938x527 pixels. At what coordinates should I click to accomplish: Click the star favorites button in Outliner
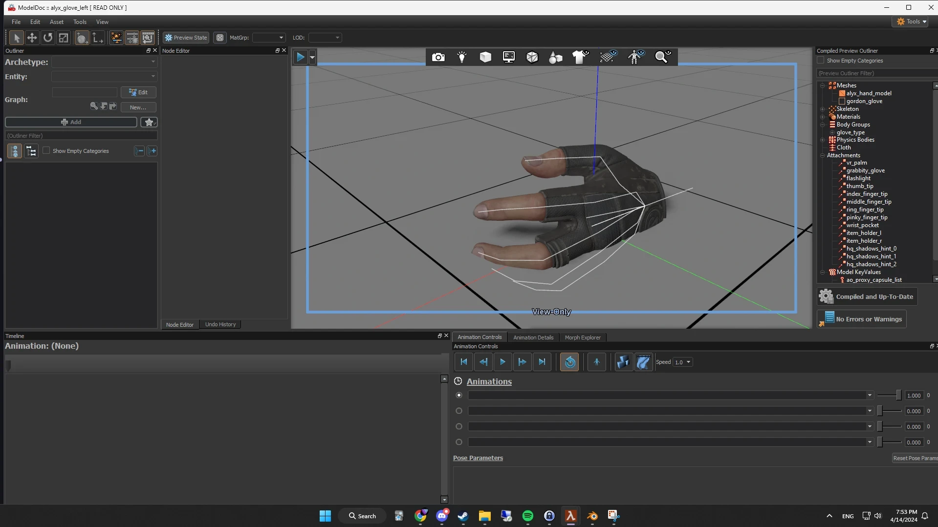point(149,122)
